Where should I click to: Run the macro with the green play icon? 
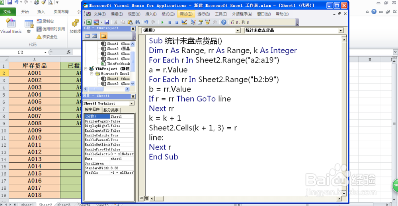pyautogui.click(x=162, y=22)
